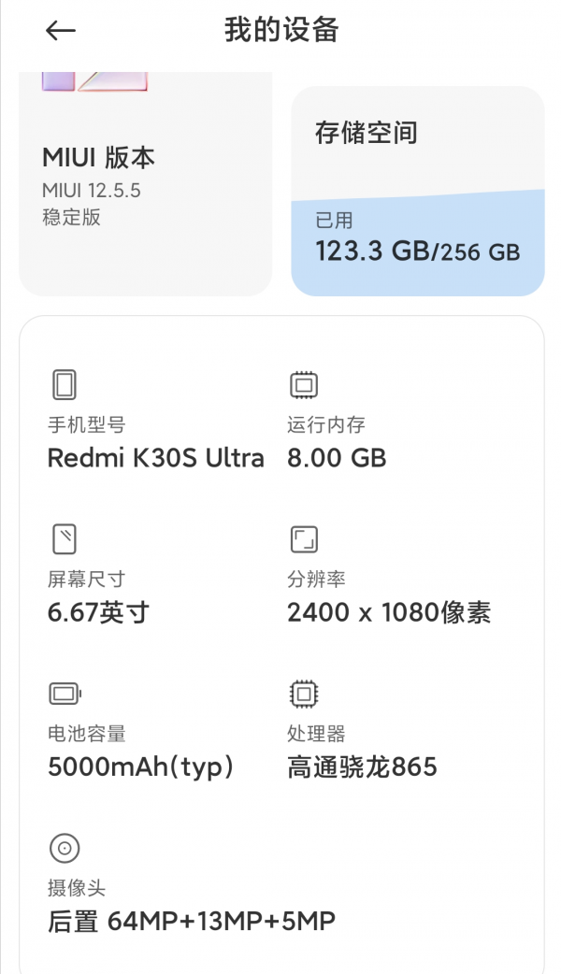The width and height of the screenshot is (561, 974).
Task: Tap the phone model device icon
Action: 64,384
